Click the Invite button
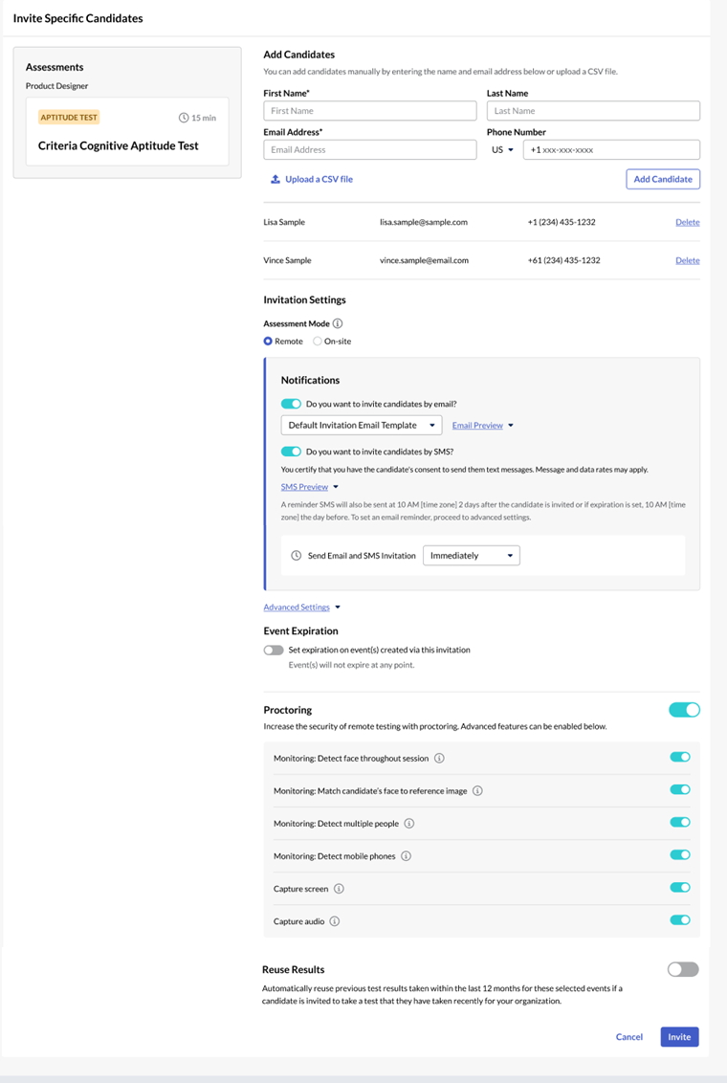This screenshot has width=727, height=1083. (679, 1037)
